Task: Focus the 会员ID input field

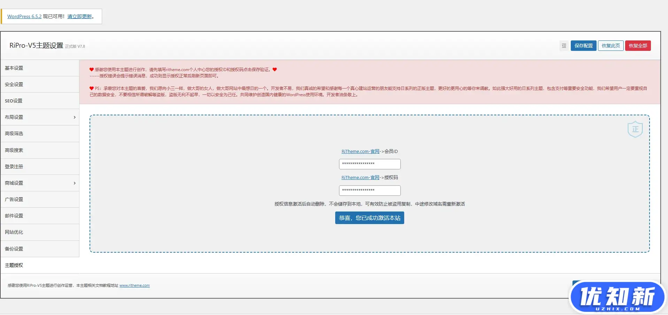Action: [370, 164]
